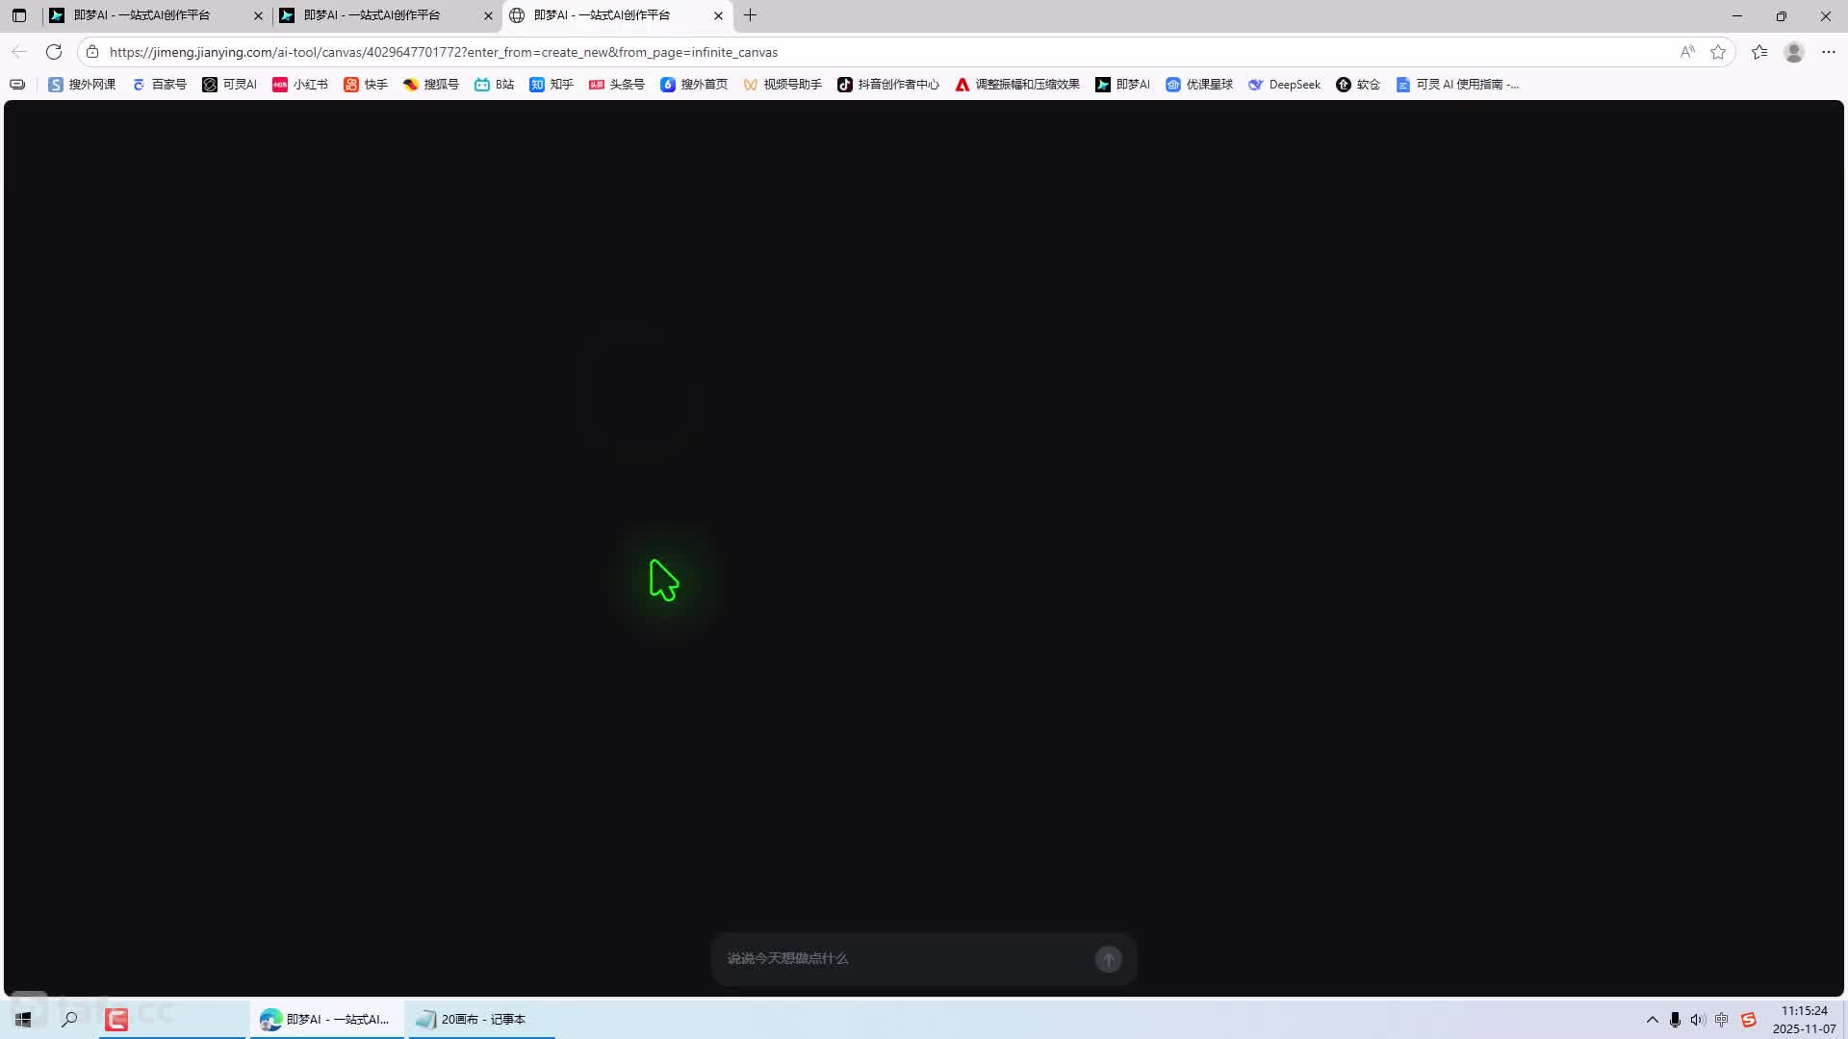Toggle the volume icon in system tray
The image size is (1848, 1039).
coord(1697,1020)
